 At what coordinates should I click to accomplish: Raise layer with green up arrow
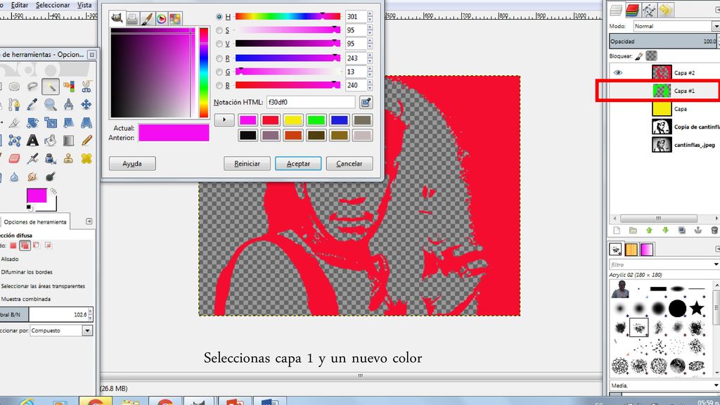(649, 231)
